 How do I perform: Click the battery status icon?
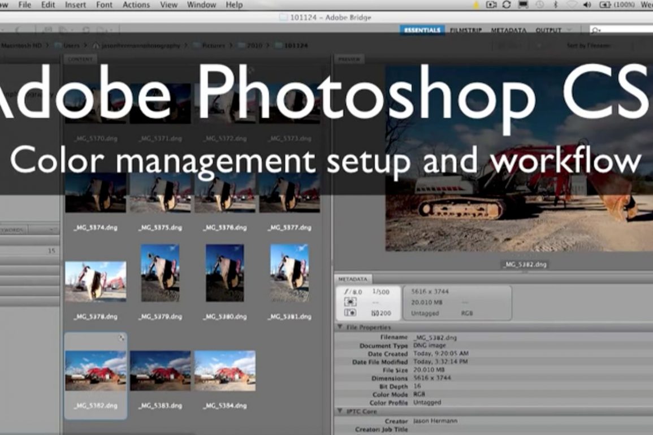[605, 5]
